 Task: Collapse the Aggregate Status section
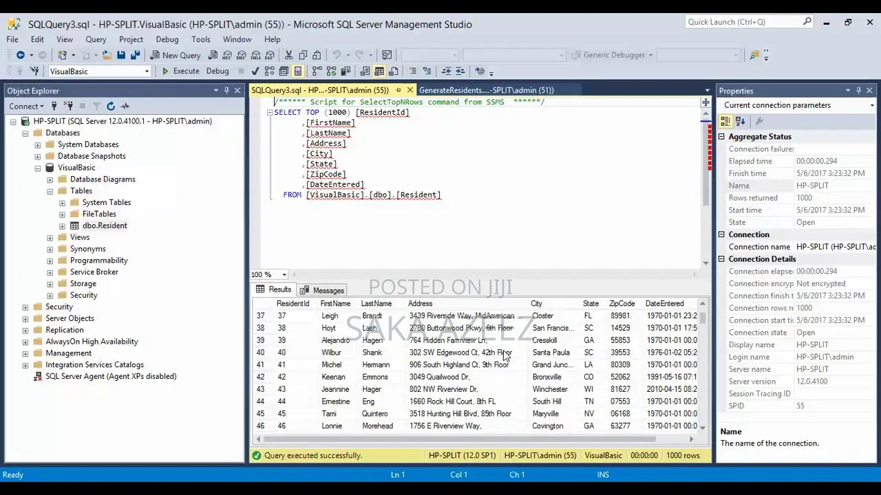point(721,137)
